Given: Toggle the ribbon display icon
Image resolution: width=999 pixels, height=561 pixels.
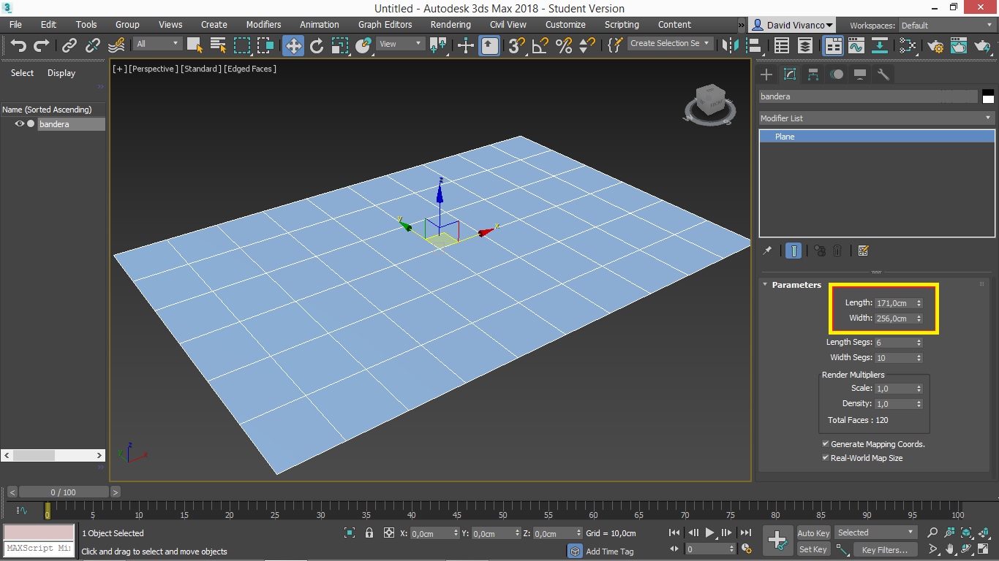Looking at the screenshot, I should pos(833,46).
